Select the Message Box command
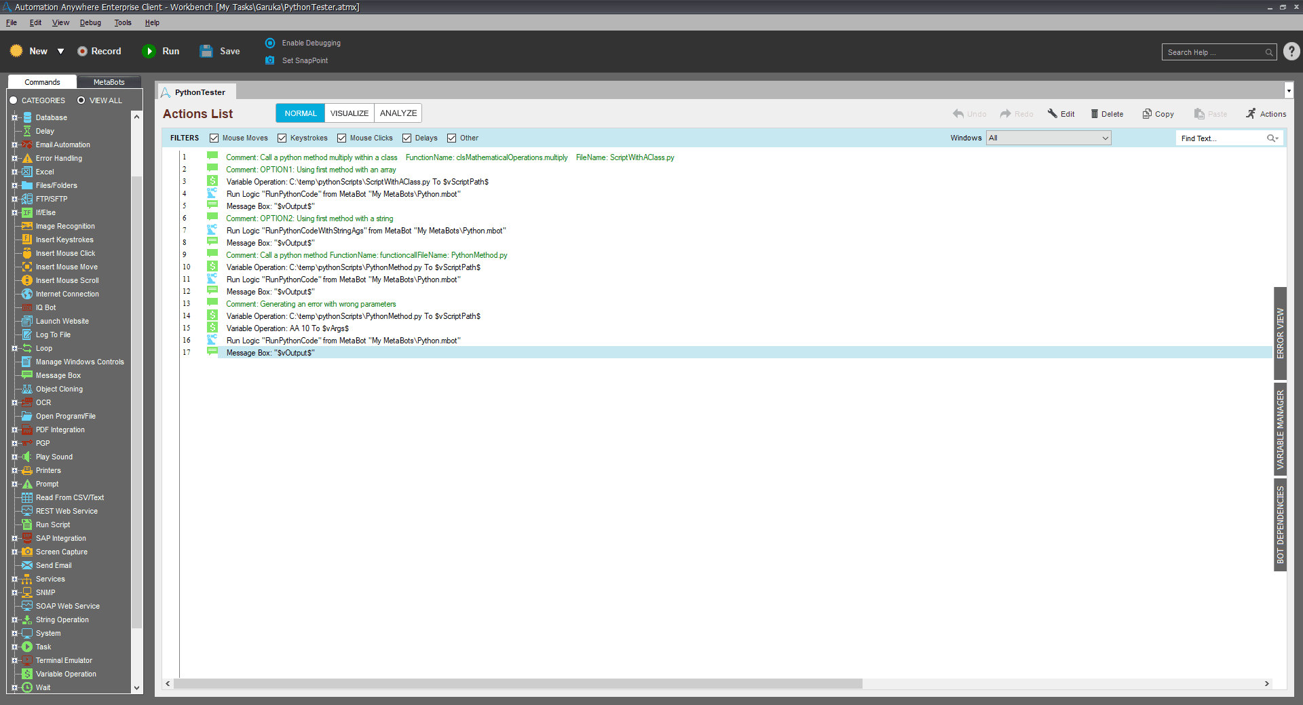 [58, 375]
